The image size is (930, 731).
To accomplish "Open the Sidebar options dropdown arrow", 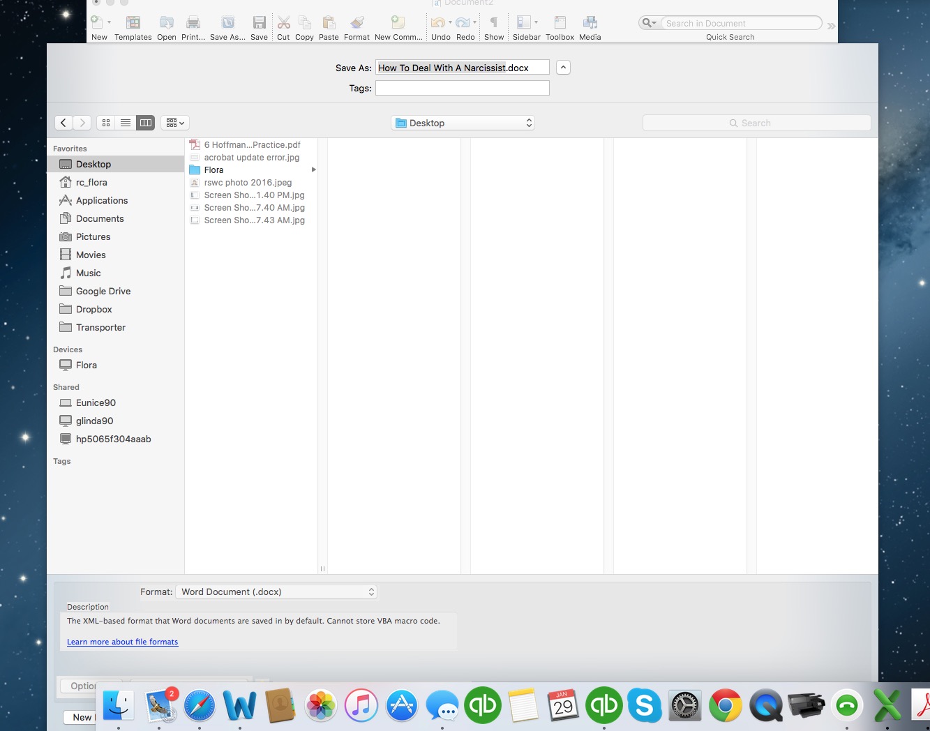I will click(536, 22).
